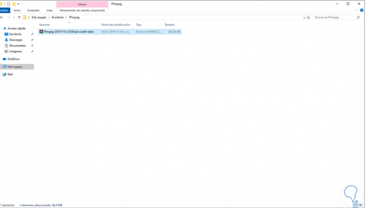Go forward with the forward arrow
This screenshot has width=368, height=208.
coord(8,17)
